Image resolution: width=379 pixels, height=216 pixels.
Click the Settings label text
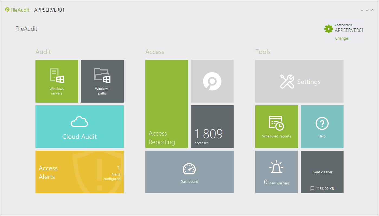click(309, 82)
